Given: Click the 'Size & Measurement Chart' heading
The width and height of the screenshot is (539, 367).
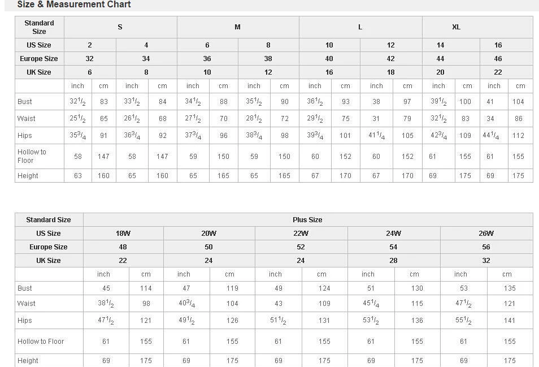Looking at the screenshot, I should (74, 5).
